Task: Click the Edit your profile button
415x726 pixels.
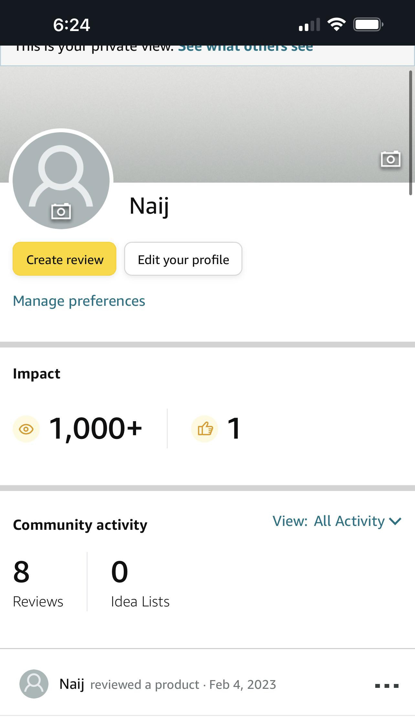Action: [x=183, y=259]
